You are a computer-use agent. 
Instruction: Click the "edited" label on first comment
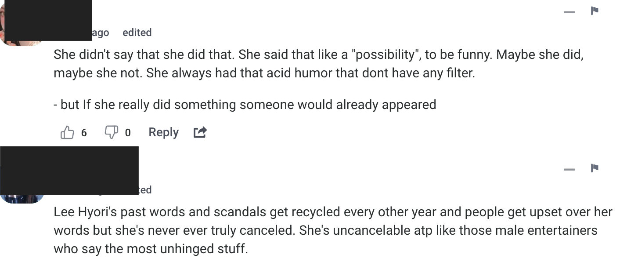point(137,33)
